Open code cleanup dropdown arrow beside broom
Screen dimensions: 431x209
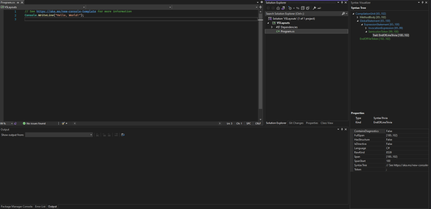pyautogui.click(x=67, y=123)
